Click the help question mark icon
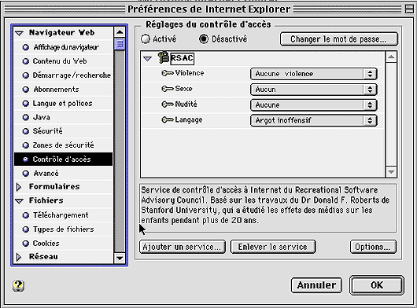Viewport: 417px width, 308px height. pos(18,285)
